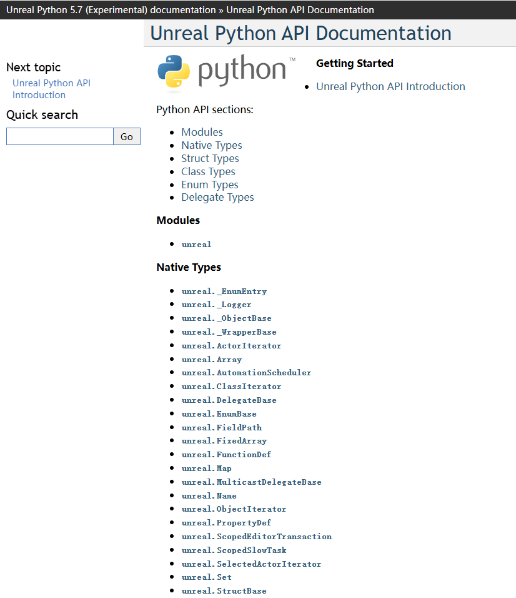Click the 'Unreal Python API Documentation' page title

coord(301,33)
